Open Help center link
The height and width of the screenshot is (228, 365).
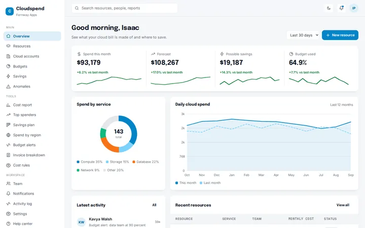click(32, 223)
